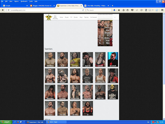Close the Google tab
The image size is (165, 124).
pos(27,6)
